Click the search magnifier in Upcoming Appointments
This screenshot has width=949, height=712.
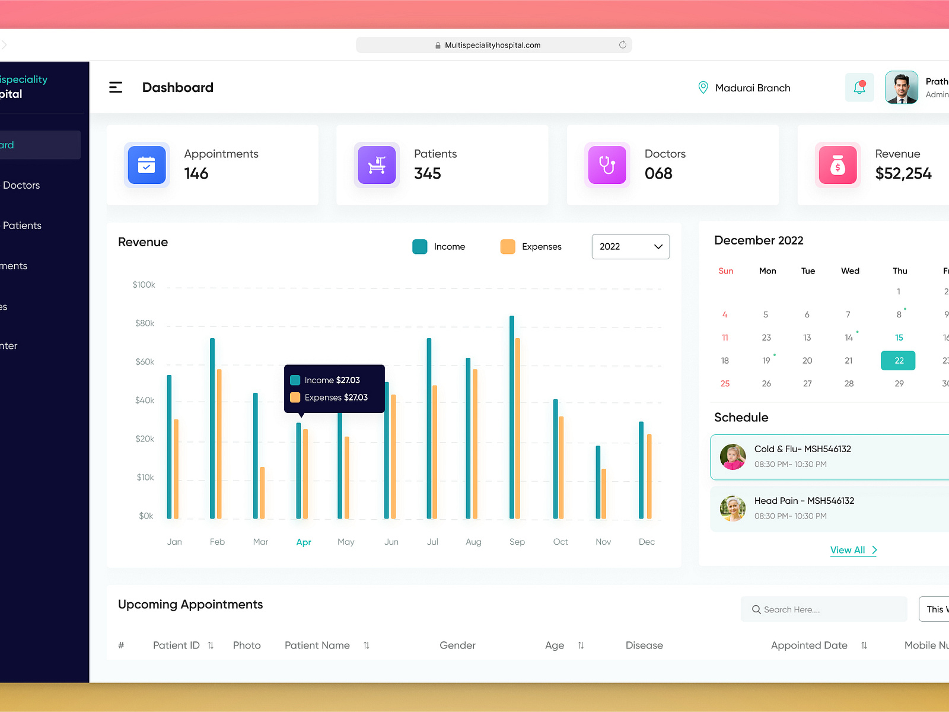[756, 609]
